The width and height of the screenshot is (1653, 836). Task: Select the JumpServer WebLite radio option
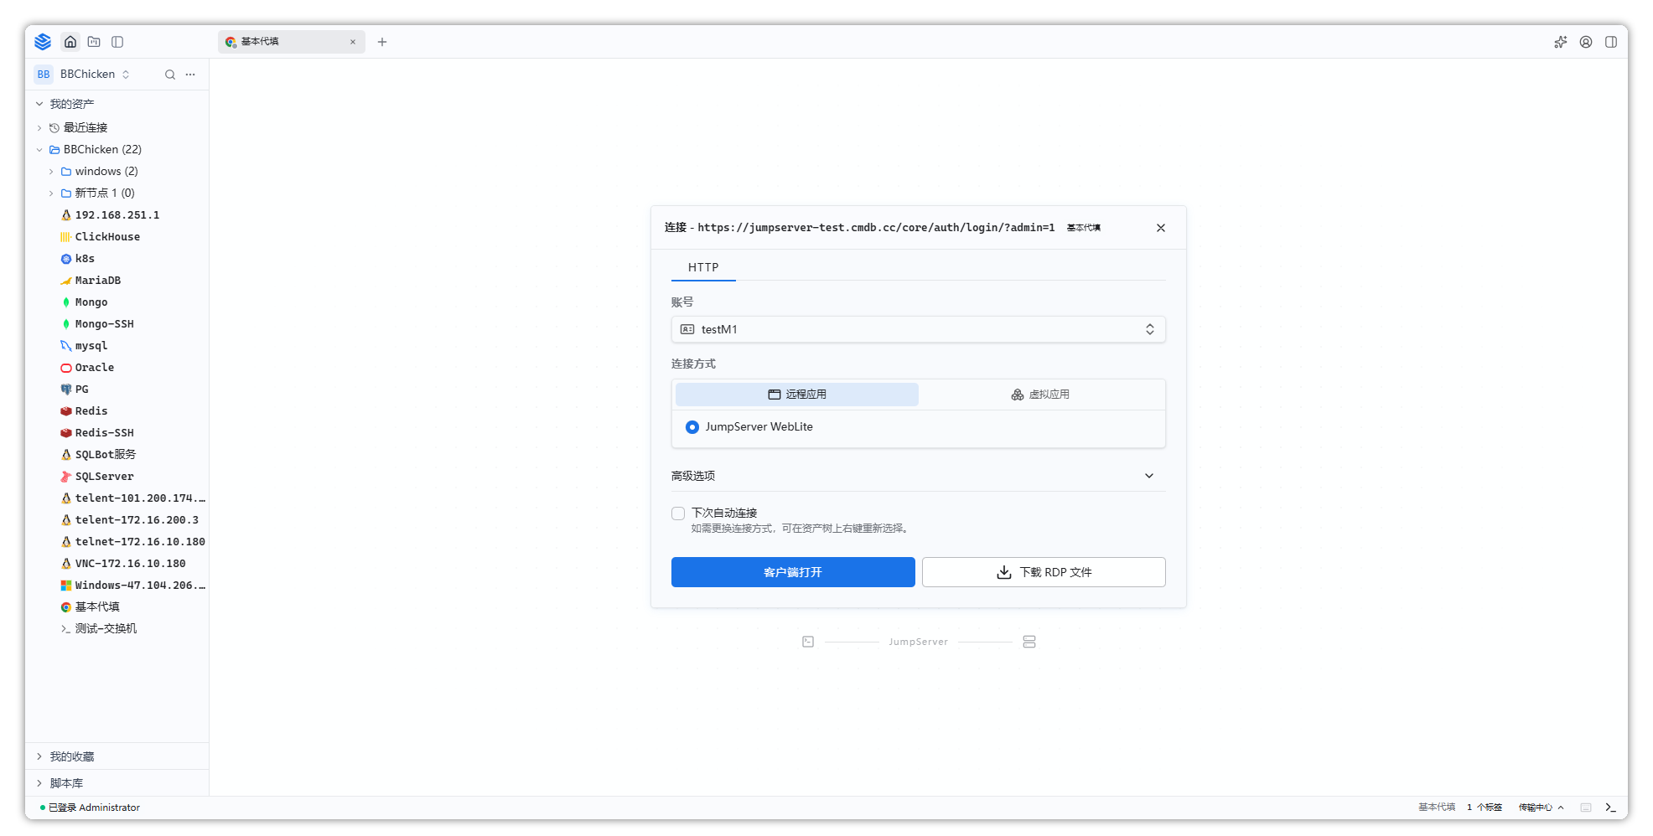click(692, 427)
